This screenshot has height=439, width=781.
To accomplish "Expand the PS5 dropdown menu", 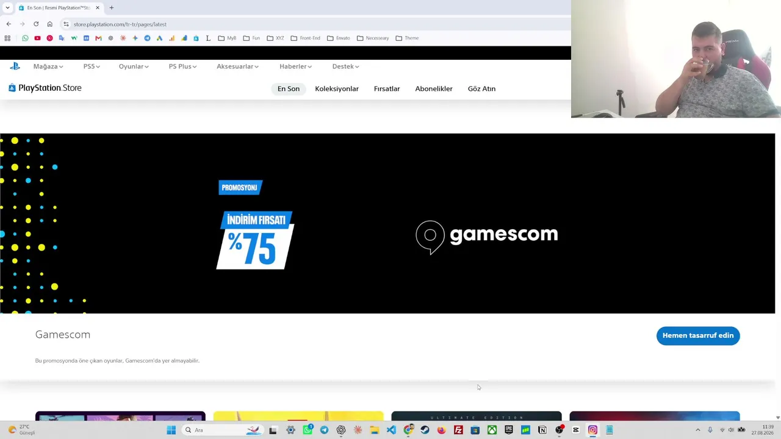I will pos(92,66).
